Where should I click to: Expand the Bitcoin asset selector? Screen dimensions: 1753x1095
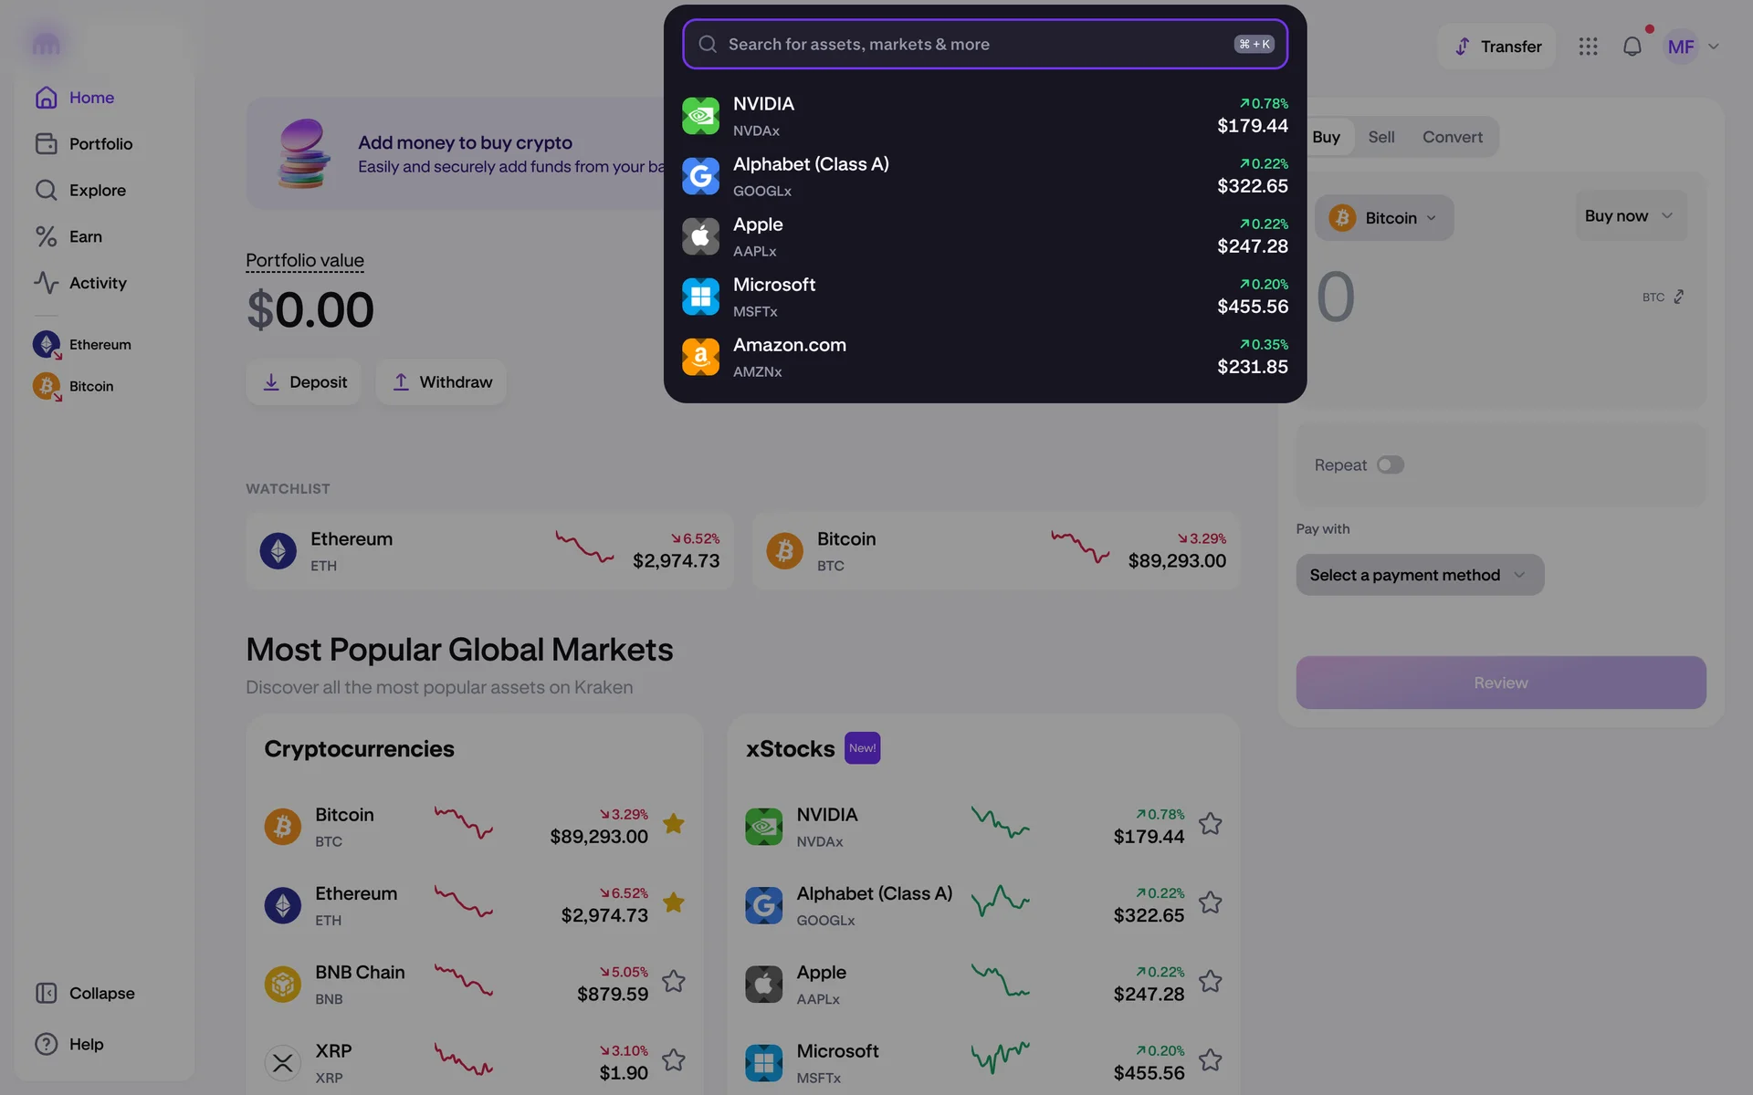point(1384,218)
